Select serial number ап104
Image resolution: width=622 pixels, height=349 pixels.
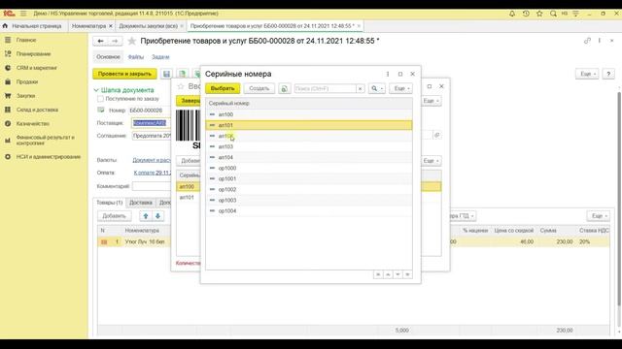[x=309, y=157]
